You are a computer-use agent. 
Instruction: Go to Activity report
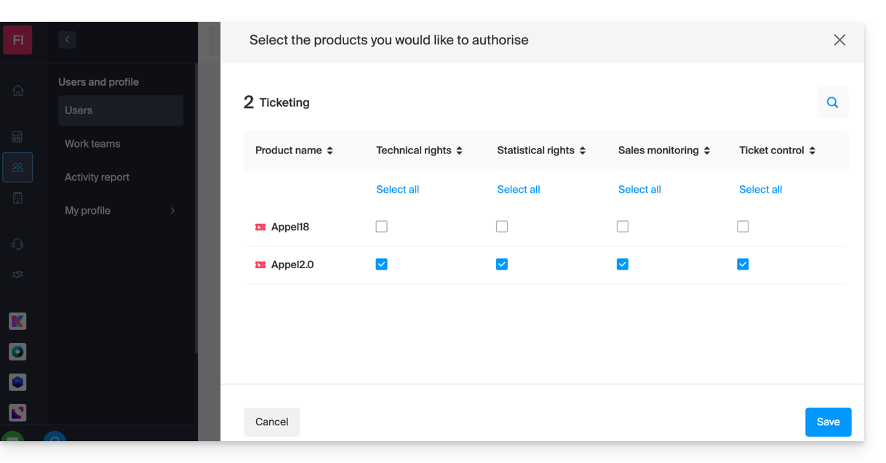[x=97, y=177]
